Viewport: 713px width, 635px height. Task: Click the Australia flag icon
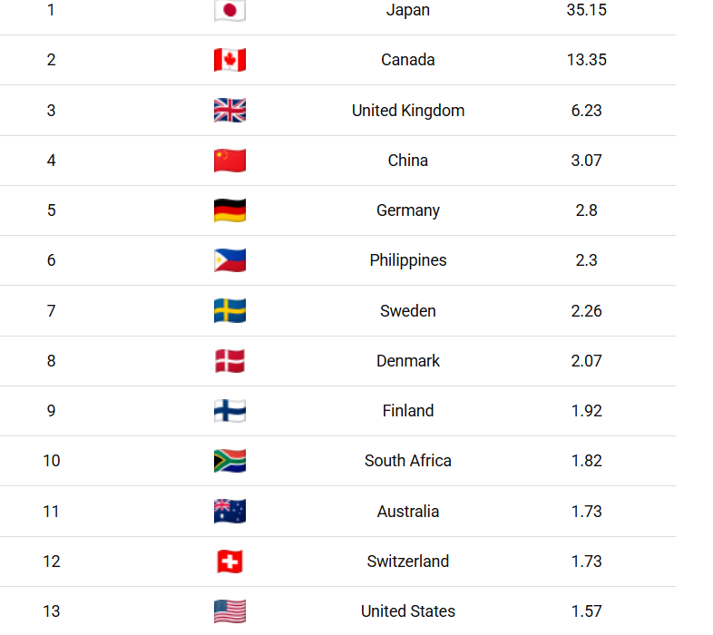[230, 512]
